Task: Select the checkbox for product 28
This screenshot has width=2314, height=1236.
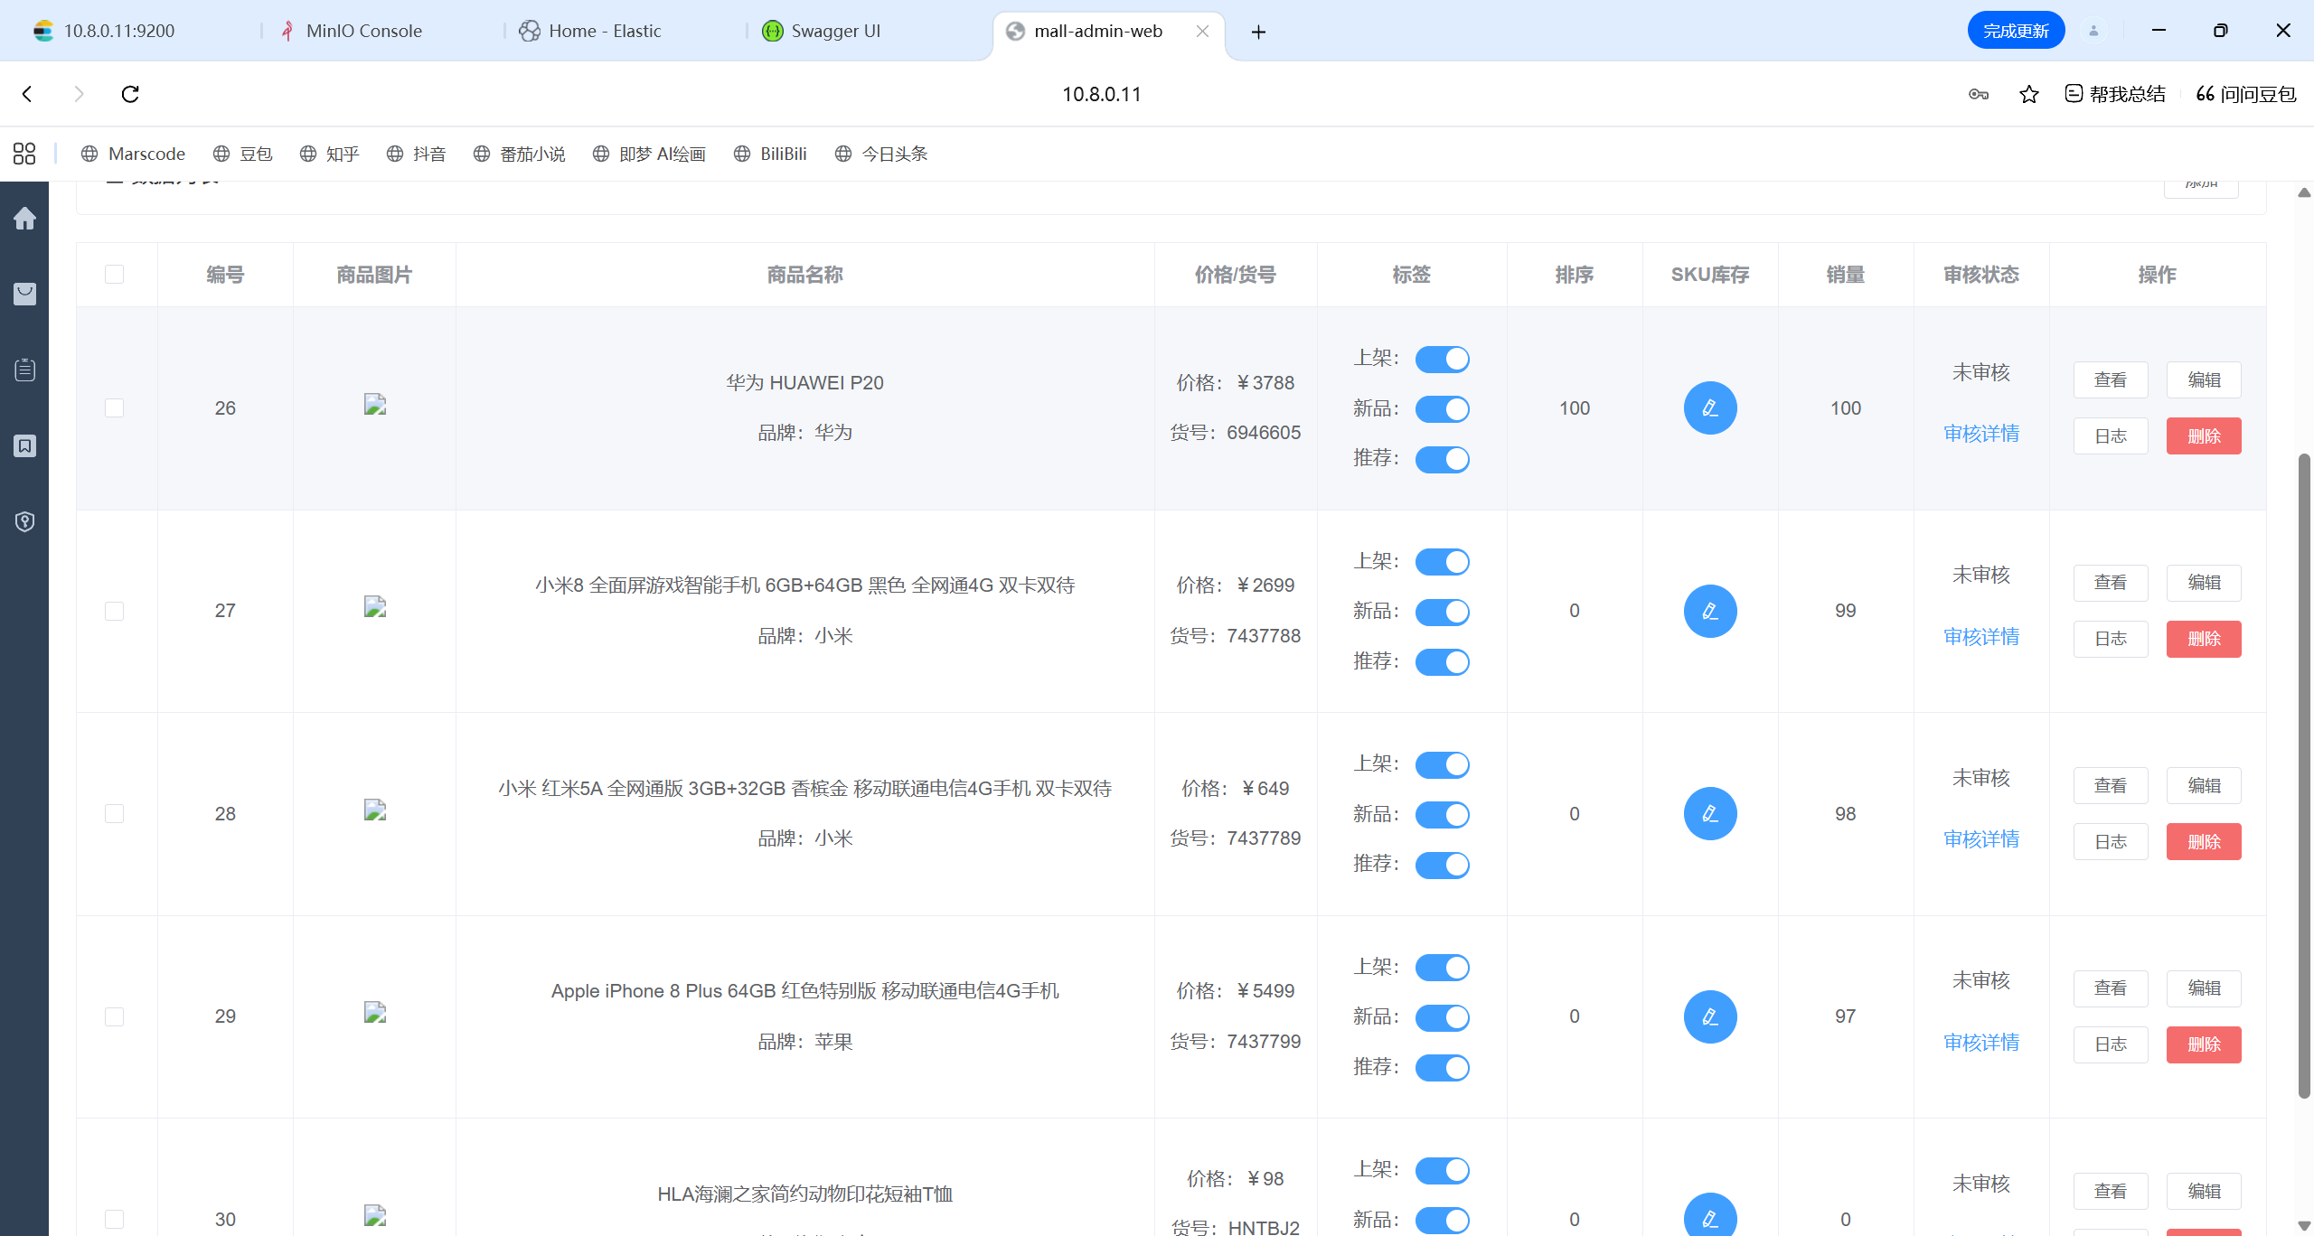Action: point(114,814)
